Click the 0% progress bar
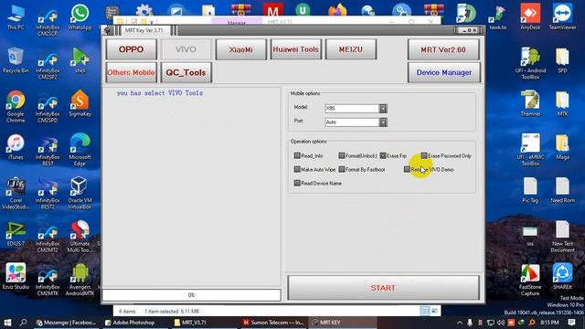Image resolution: width=585 pixels, height=329 pixels. 191,294
